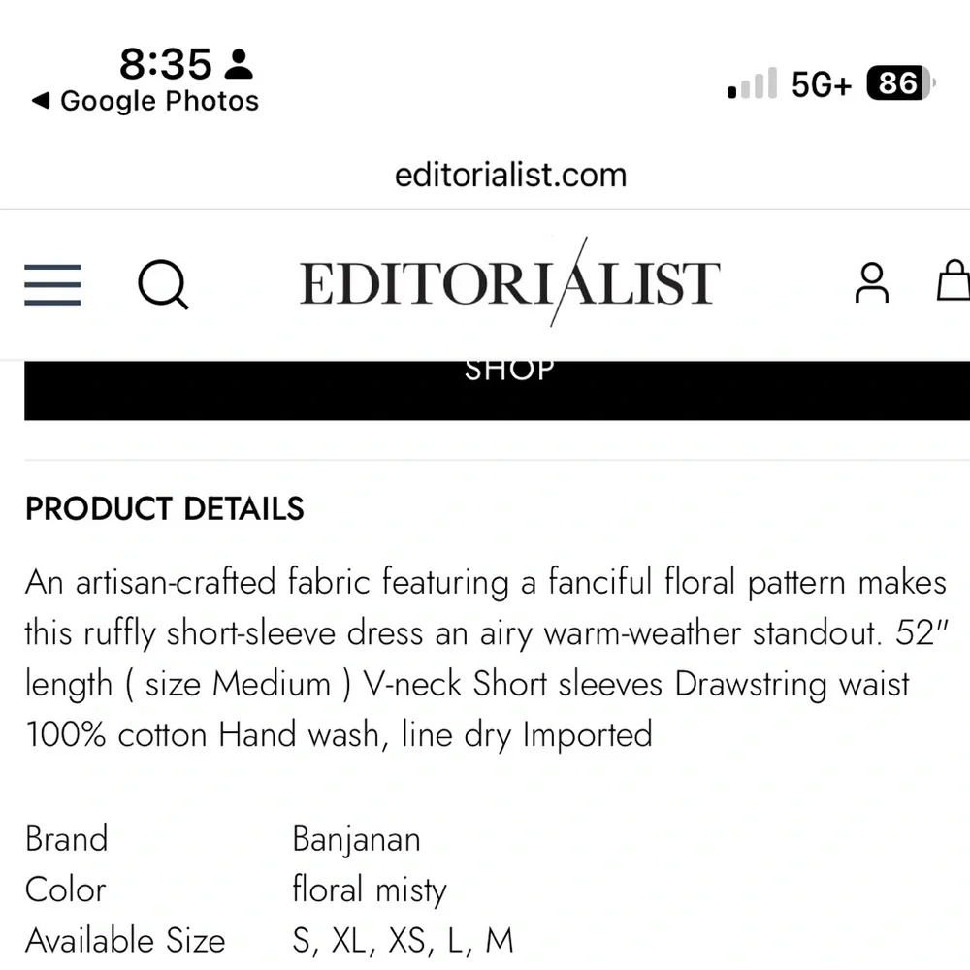Tap the available sizes list

(403, 940)
